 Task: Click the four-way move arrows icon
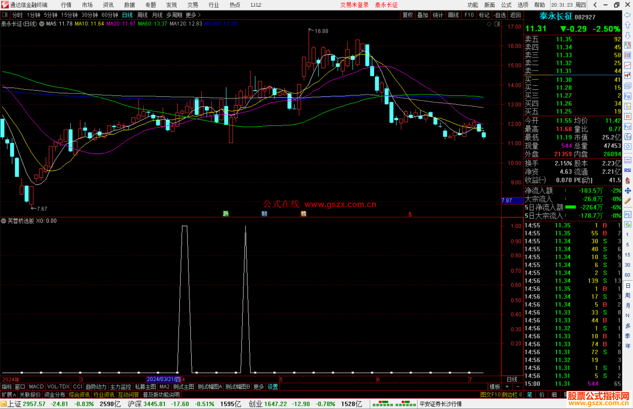pos(627,191)
